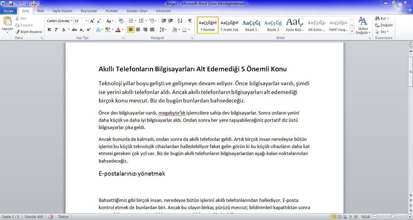Toggle subscript formatting
This screenshot has width=413, height=220.
(81, 30)
